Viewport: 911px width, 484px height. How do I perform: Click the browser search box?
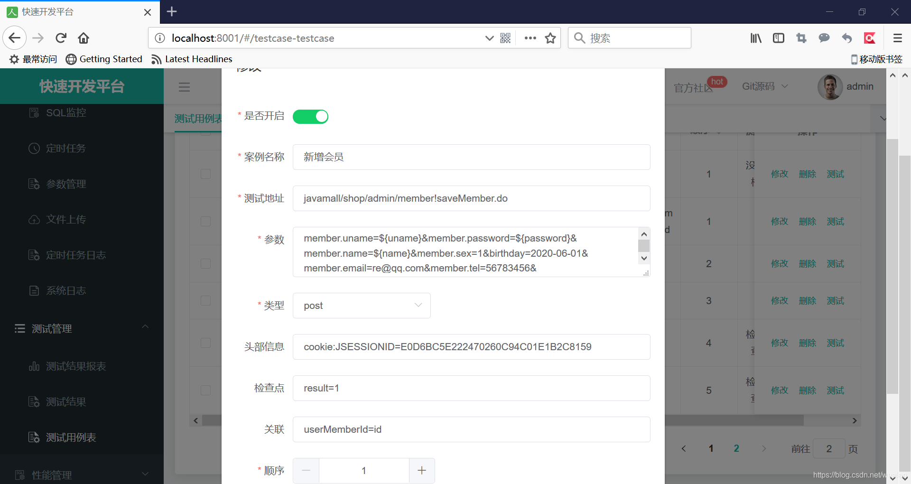pyautogui.click(x=629, y=38)
